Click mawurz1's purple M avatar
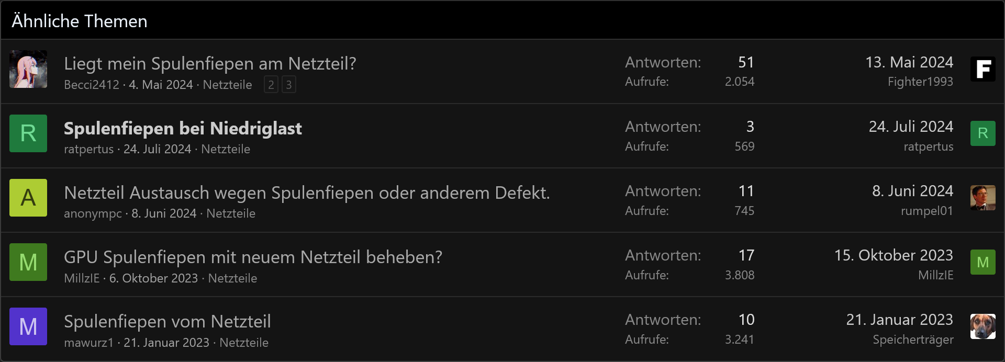 [x=28, y=326]
